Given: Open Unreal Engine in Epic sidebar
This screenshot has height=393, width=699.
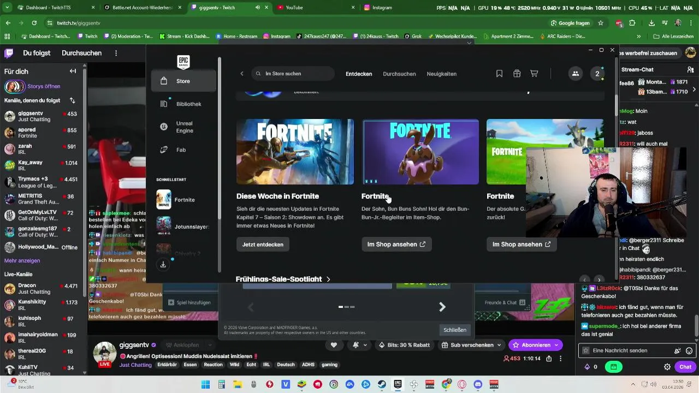Looking at the screenshot, I should 183,127.
